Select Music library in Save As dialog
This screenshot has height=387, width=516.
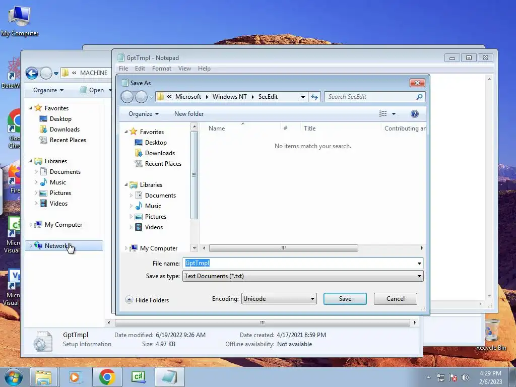point(153,206)
